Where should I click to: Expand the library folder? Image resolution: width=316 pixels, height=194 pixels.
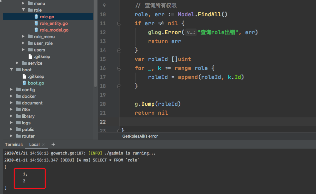pos(11,116)
